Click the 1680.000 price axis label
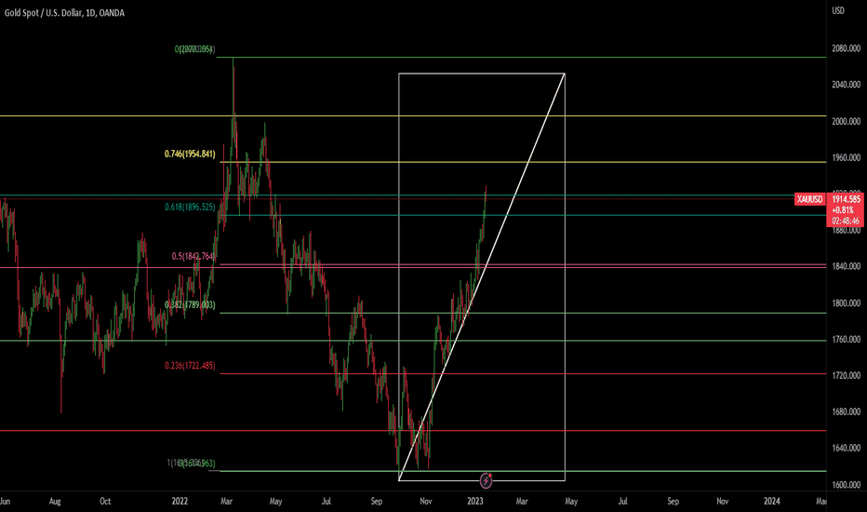The image size is (867, 512). (x=846, y=411)
